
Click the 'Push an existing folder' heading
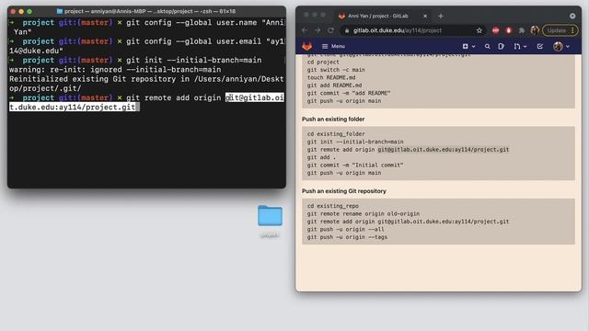tap(333, 119)
